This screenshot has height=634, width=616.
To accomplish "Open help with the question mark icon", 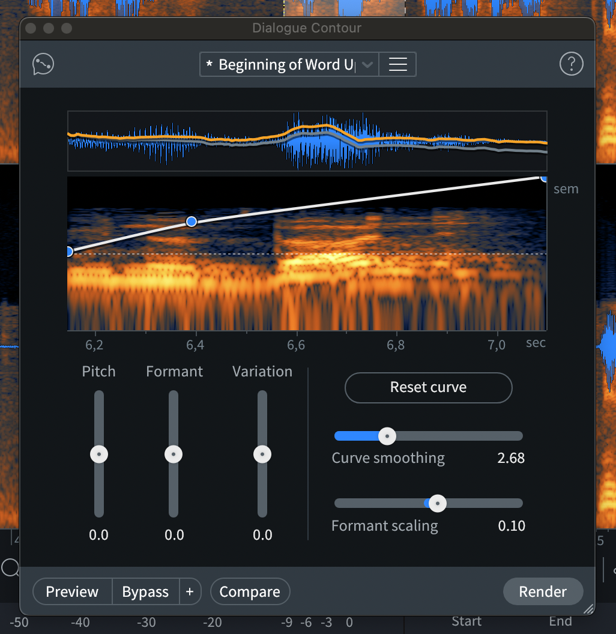I will pyautogui.click(x=571, y=64).
